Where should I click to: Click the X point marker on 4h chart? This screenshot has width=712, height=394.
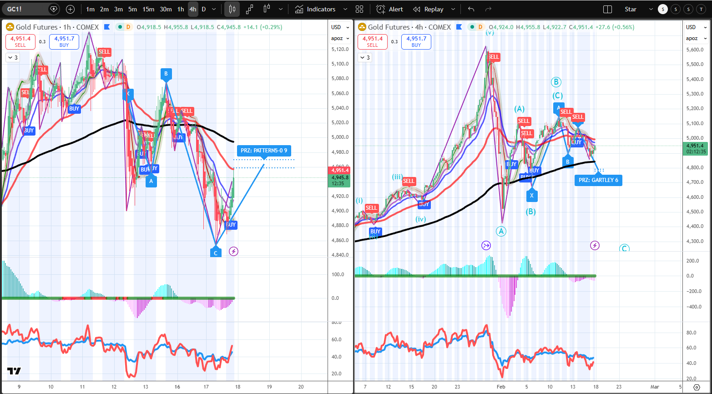pyautogui.click(x=531, y=196)
